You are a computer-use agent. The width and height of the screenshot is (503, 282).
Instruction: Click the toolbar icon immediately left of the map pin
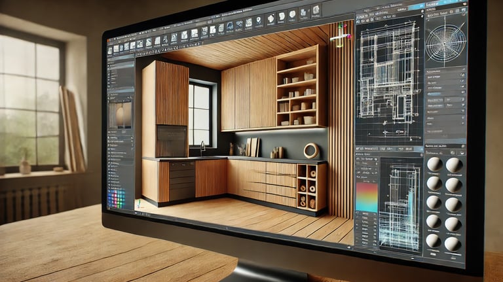click(x=249, y=23)
